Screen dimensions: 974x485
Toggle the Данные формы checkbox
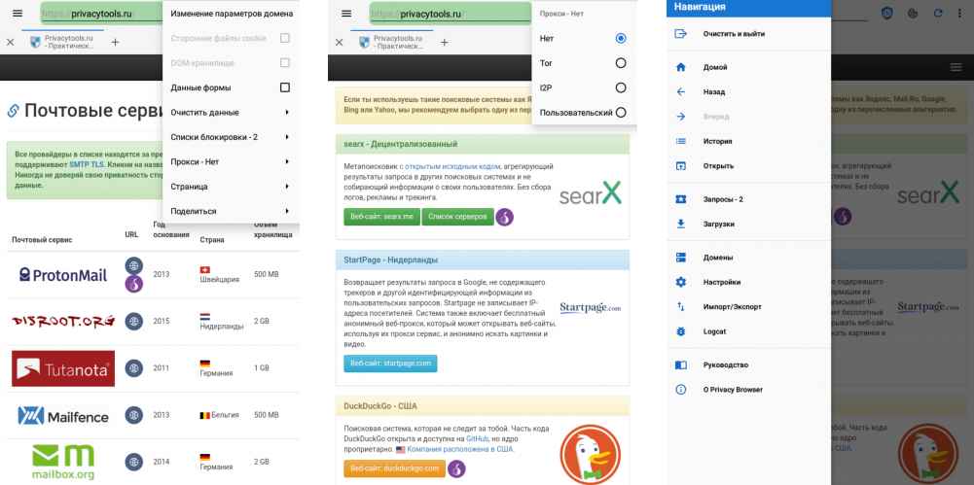[x=285, y=87]
